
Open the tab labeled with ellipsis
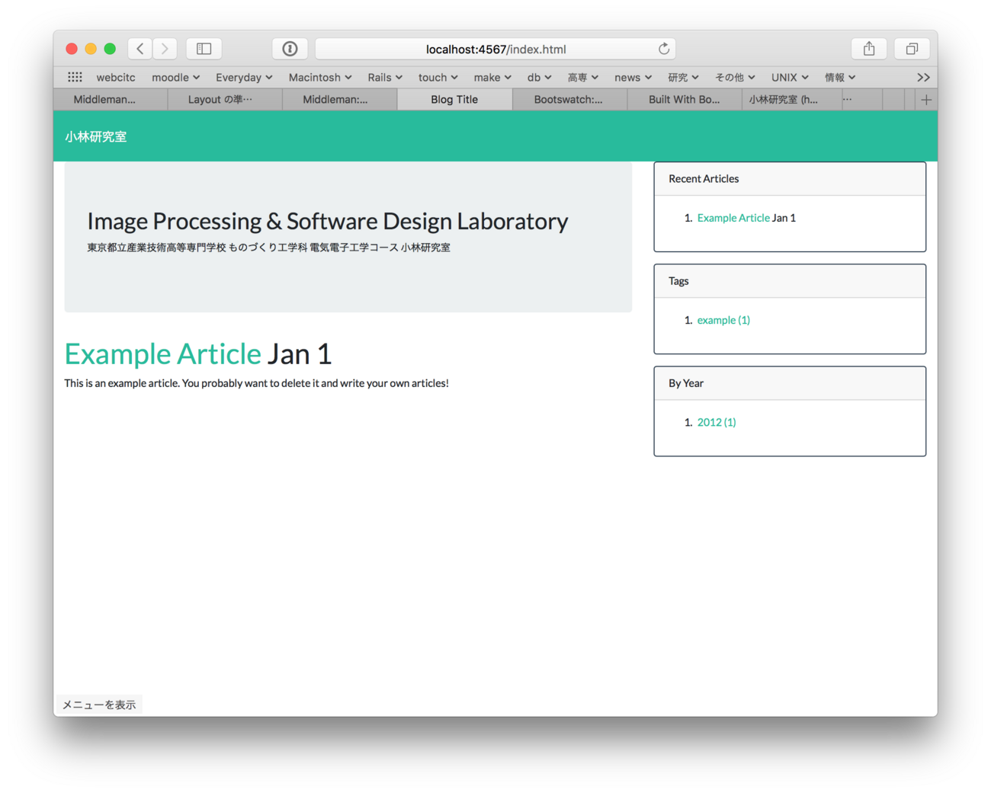click(x=861, y=100)
